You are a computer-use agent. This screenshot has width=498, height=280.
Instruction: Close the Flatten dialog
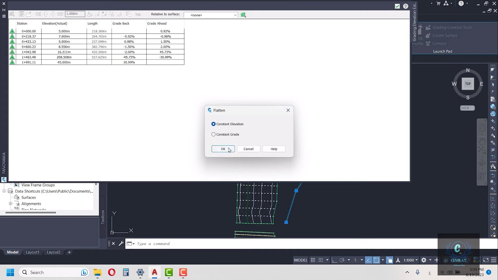click(288, 110)
